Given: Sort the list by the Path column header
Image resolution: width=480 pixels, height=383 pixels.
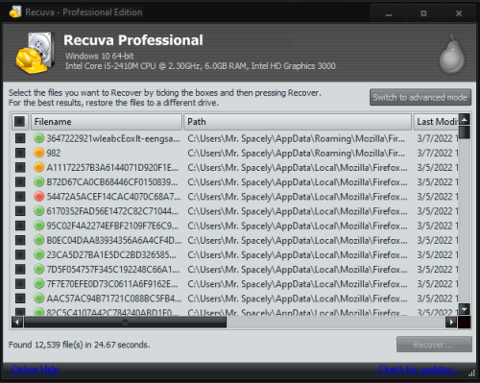Looking at the screenshot, I should click(298, 122).
